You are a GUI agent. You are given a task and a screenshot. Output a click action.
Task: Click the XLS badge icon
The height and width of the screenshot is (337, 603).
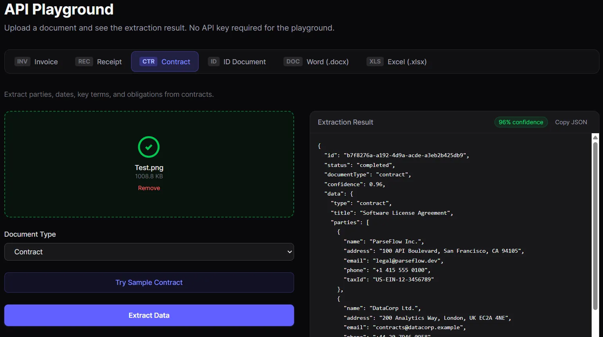click(x=375, y=62)
